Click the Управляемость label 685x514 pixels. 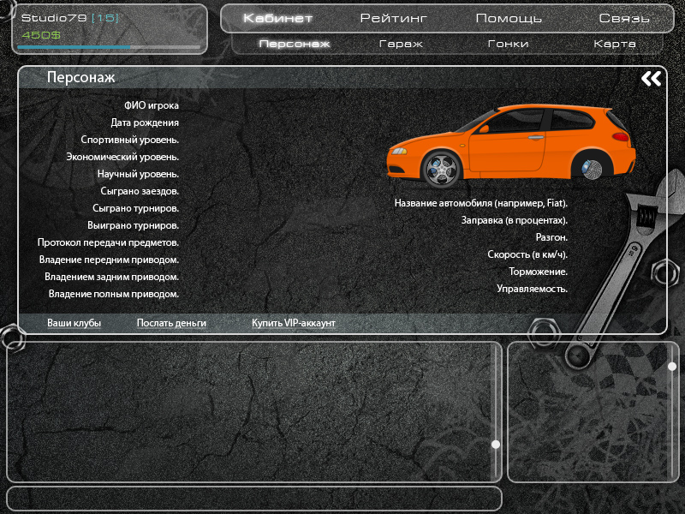[x=532, y=289]
